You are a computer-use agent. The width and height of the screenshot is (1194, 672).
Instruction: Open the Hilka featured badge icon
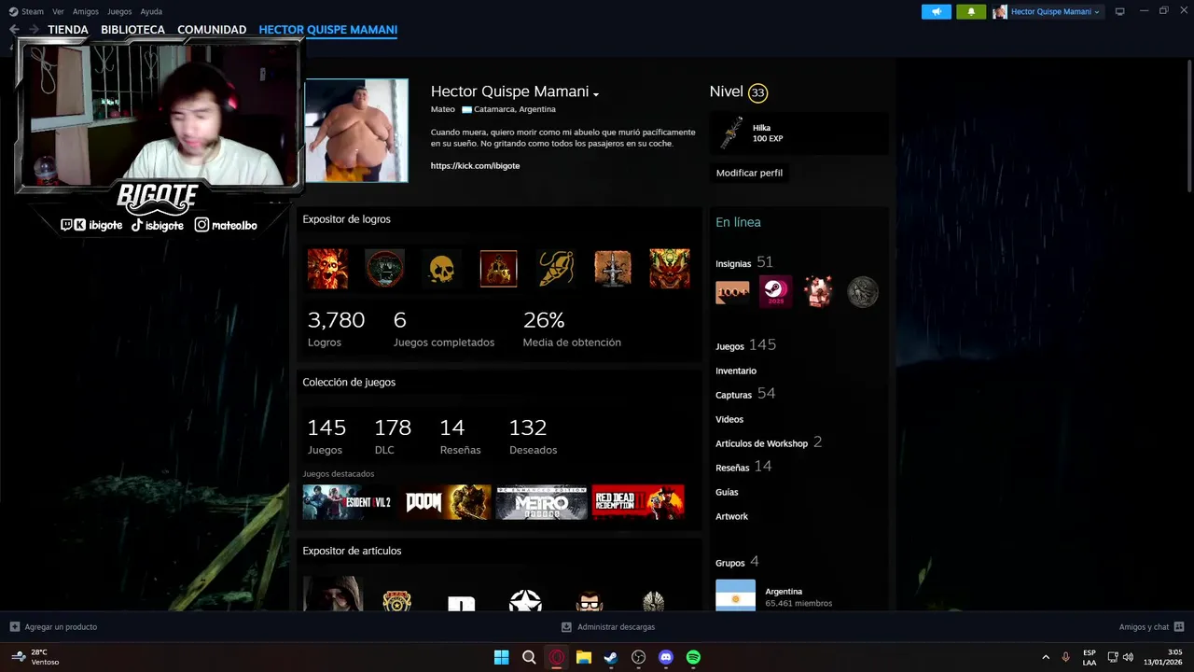[x=731, y=133]
